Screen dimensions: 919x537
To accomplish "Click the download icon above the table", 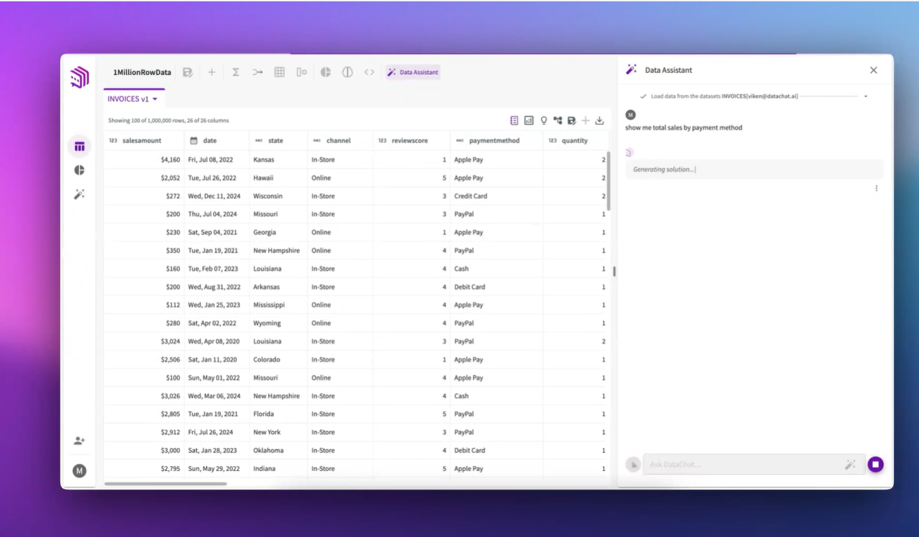I will pyautogui.click(x=599, y=121).
